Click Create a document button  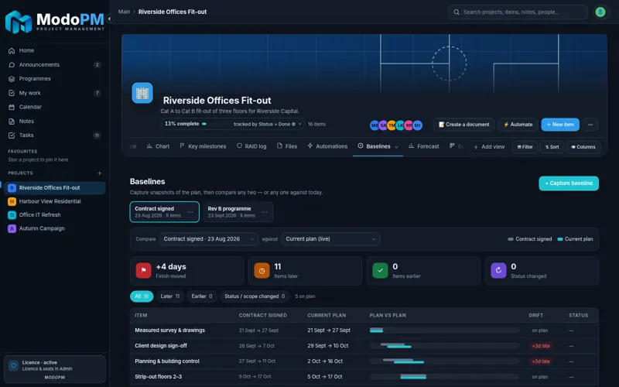463,125
